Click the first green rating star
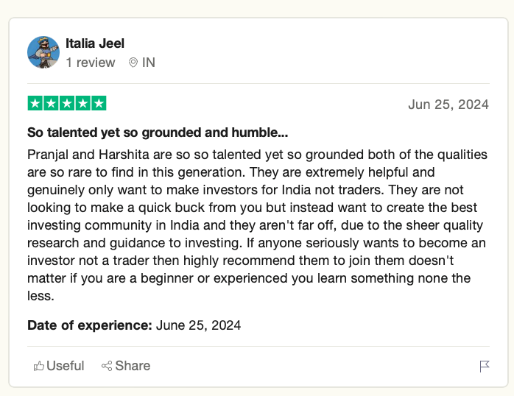The width and height of the screenshot is (514, 396). (35, 104)
